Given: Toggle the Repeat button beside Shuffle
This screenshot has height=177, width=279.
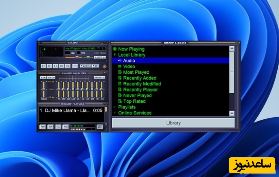Looking at the screenshot, I should pos(96,66).
